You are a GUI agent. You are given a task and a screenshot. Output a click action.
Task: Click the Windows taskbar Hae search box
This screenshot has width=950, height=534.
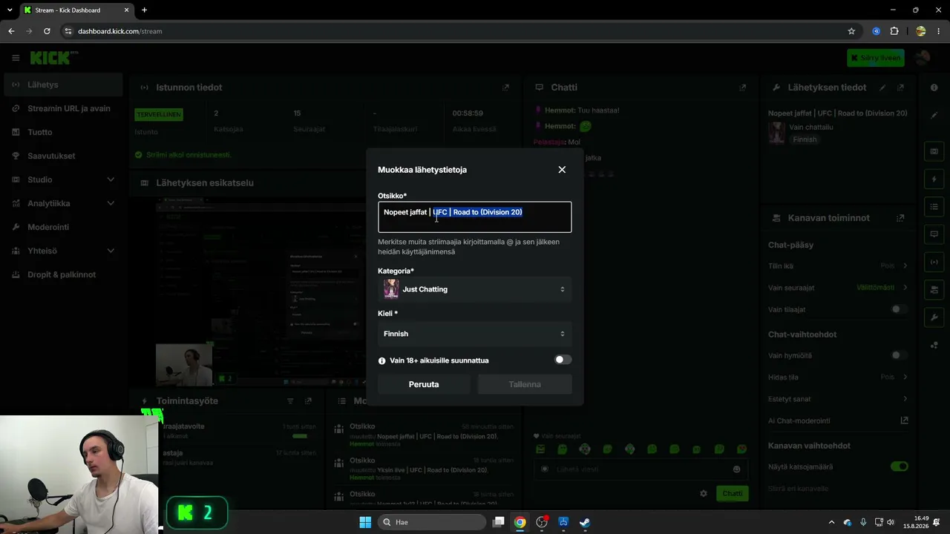tap(433, 522)
